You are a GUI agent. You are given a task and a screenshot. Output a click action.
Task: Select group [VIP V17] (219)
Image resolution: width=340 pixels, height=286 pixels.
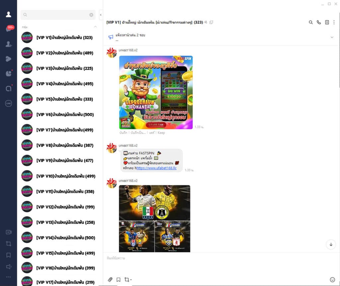pos(59,281)
